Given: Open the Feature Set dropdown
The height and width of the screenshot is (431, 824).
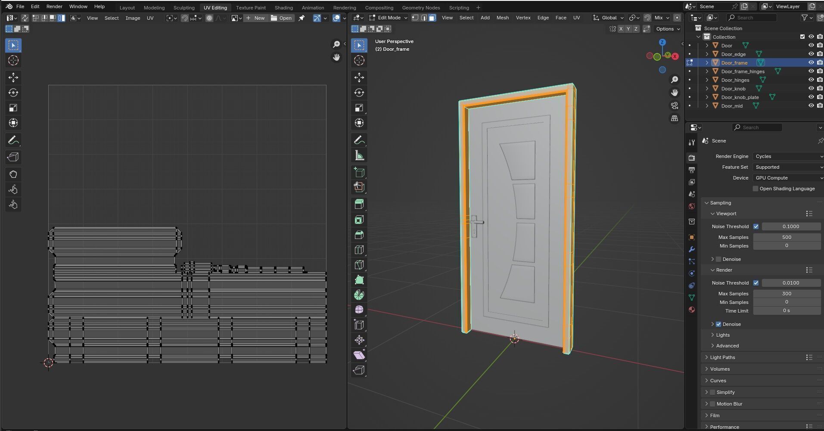Looking at the screenshot, I should tap(788, 167).
